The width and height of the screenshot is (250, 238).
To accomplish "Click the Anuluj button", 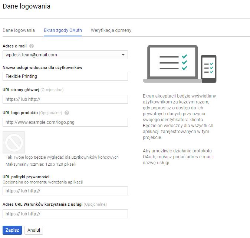I will [34, 230].
